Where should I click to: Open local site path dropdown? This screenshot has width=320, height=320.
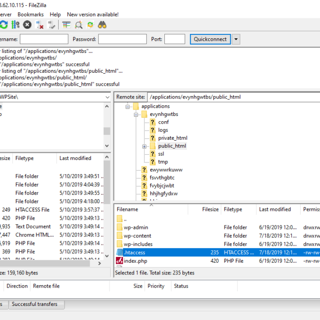[x=107, y=97]
